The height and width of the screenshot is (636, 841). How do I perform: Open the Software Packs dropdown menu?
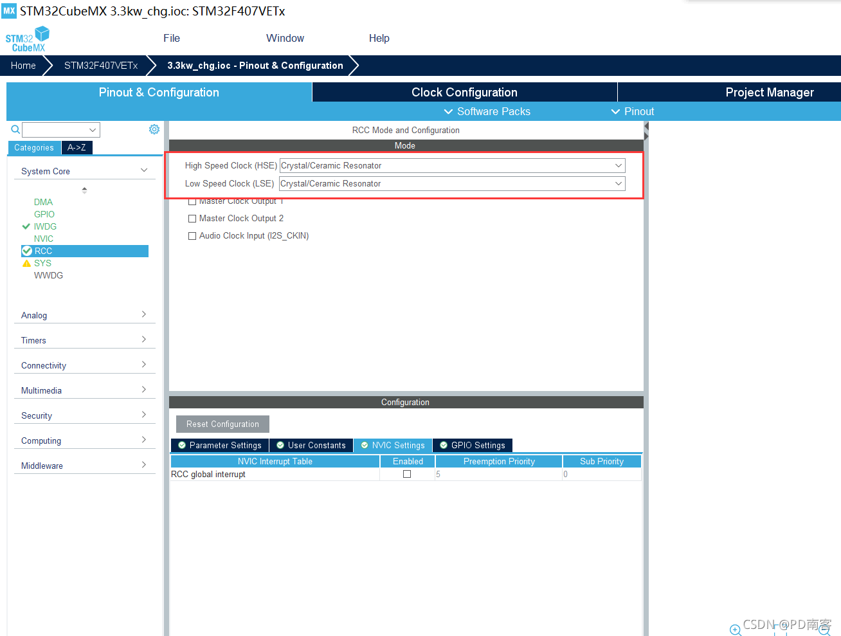pyautogui.click(x=487, y=111)
